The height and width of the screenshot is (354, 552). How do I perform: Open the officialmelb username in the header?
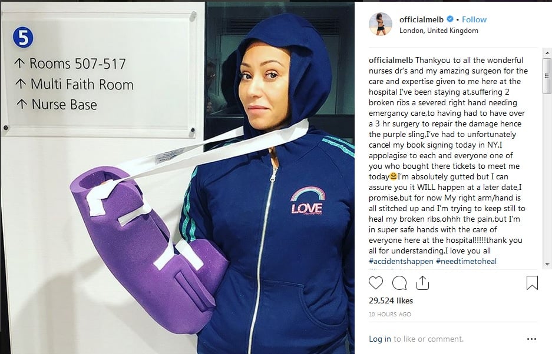click(x=421, y=19)
